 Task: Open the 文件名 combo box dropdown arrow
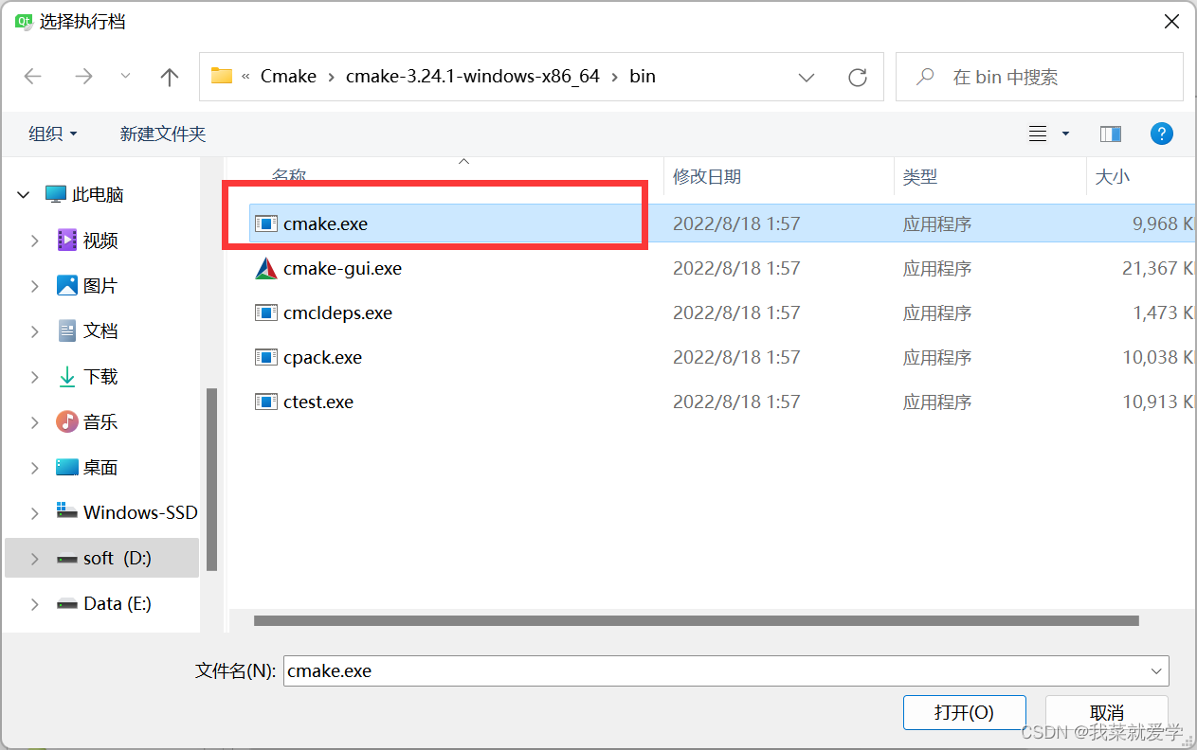click(x=1156, y=670)
